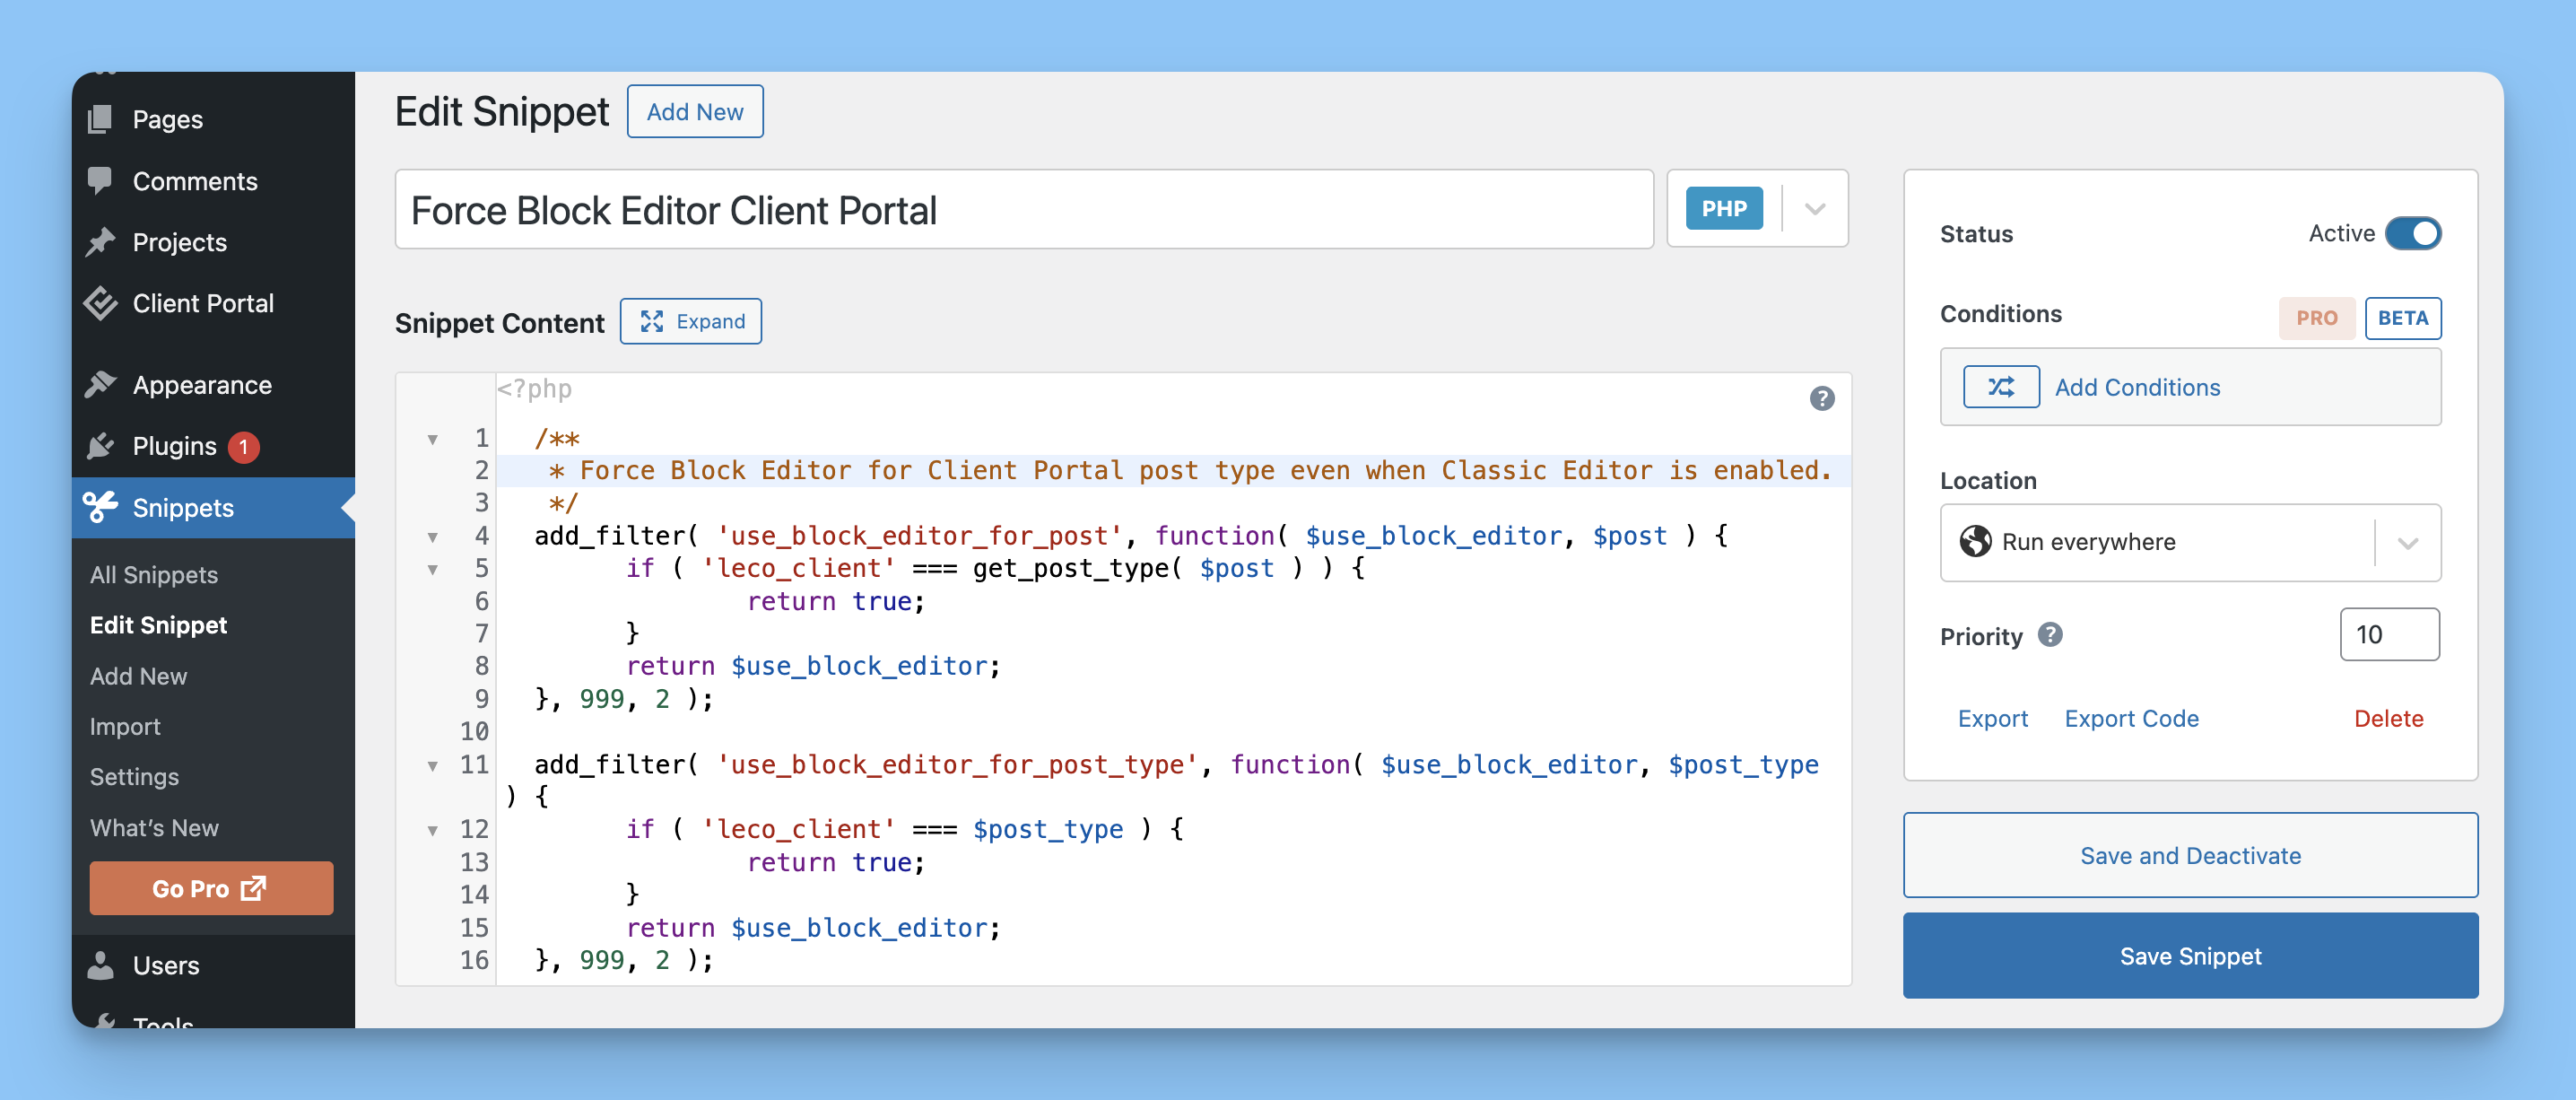Click the Plugins plug icon
This screenshot has width=2576, height=1100.
coord(100,446)
